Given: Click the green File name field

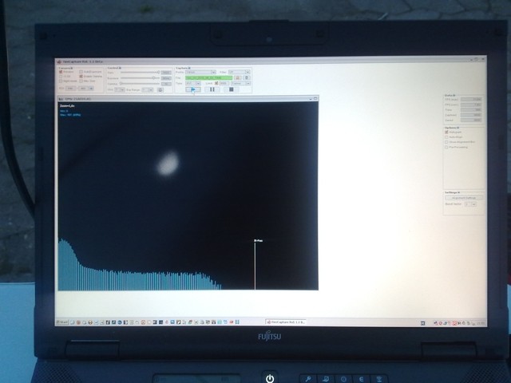Looking at the screenshot, I should tap(209, 78).
